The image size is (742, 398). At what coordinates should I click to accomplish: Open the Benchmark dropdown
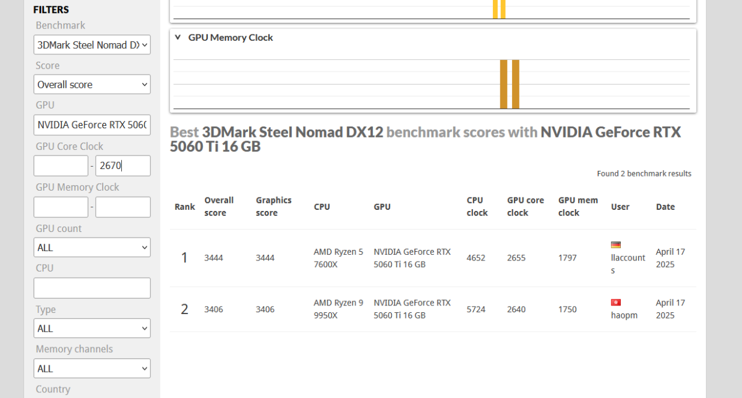92,45
